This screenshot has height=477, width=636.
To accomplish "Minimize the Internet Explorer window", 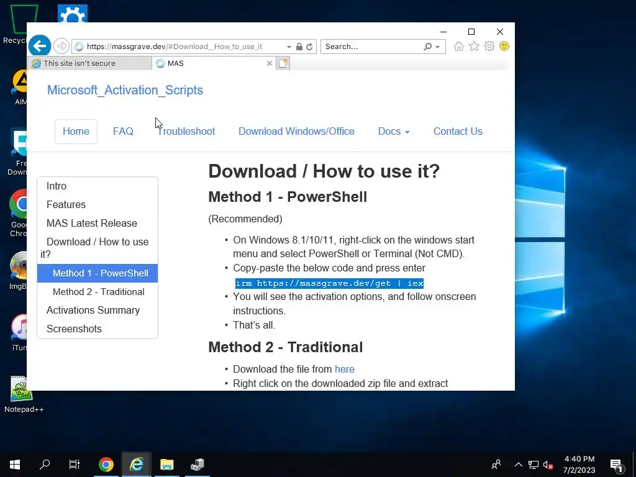I will 443,32.
